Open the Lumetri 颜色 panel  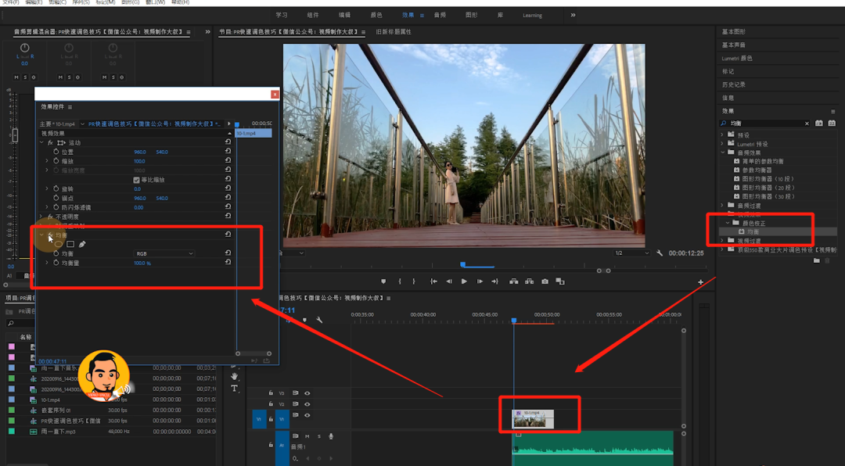click(x=737, y=58)
